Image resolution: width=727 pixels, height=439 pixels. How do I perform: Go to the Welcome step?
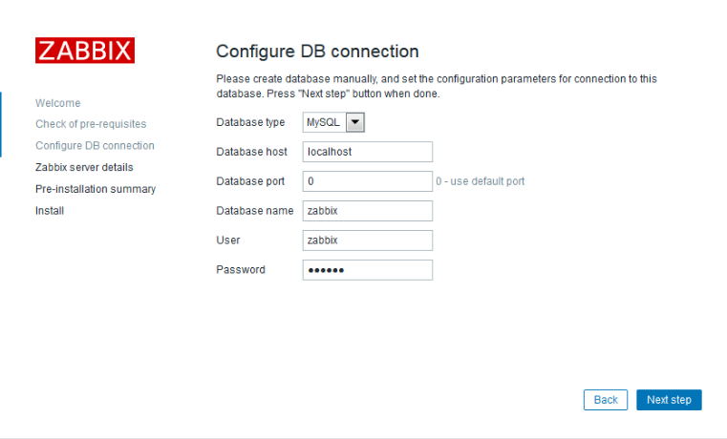click(58, 103)
